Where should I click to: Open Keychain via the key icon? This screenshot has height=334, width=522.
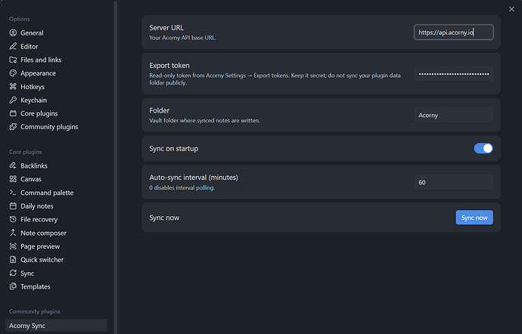13,100
